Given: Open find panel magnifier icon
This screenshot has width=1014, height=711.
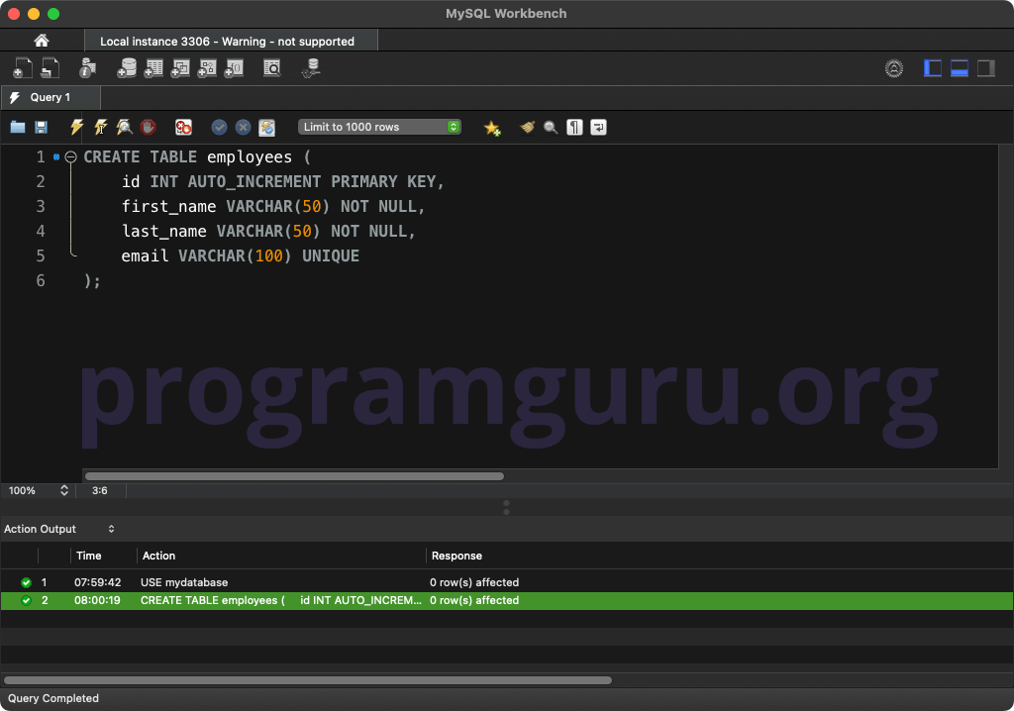Looking at the screenshot, I should pyautogui.click(x=551, y=128).
